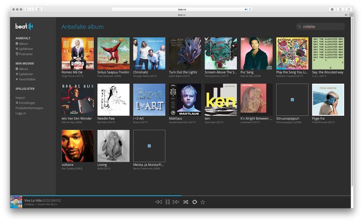Open Innstillinger settings
This screenshot has height=223, width=364.
tap(25, 103)
